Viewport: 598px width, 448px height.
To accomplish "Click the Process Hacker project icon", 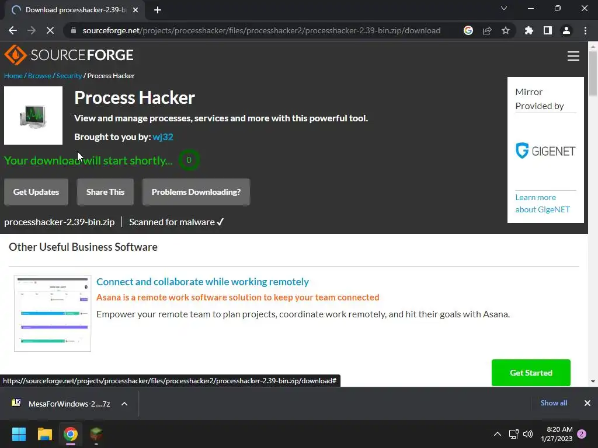I will pyautogui.click(x=33, y=116).
